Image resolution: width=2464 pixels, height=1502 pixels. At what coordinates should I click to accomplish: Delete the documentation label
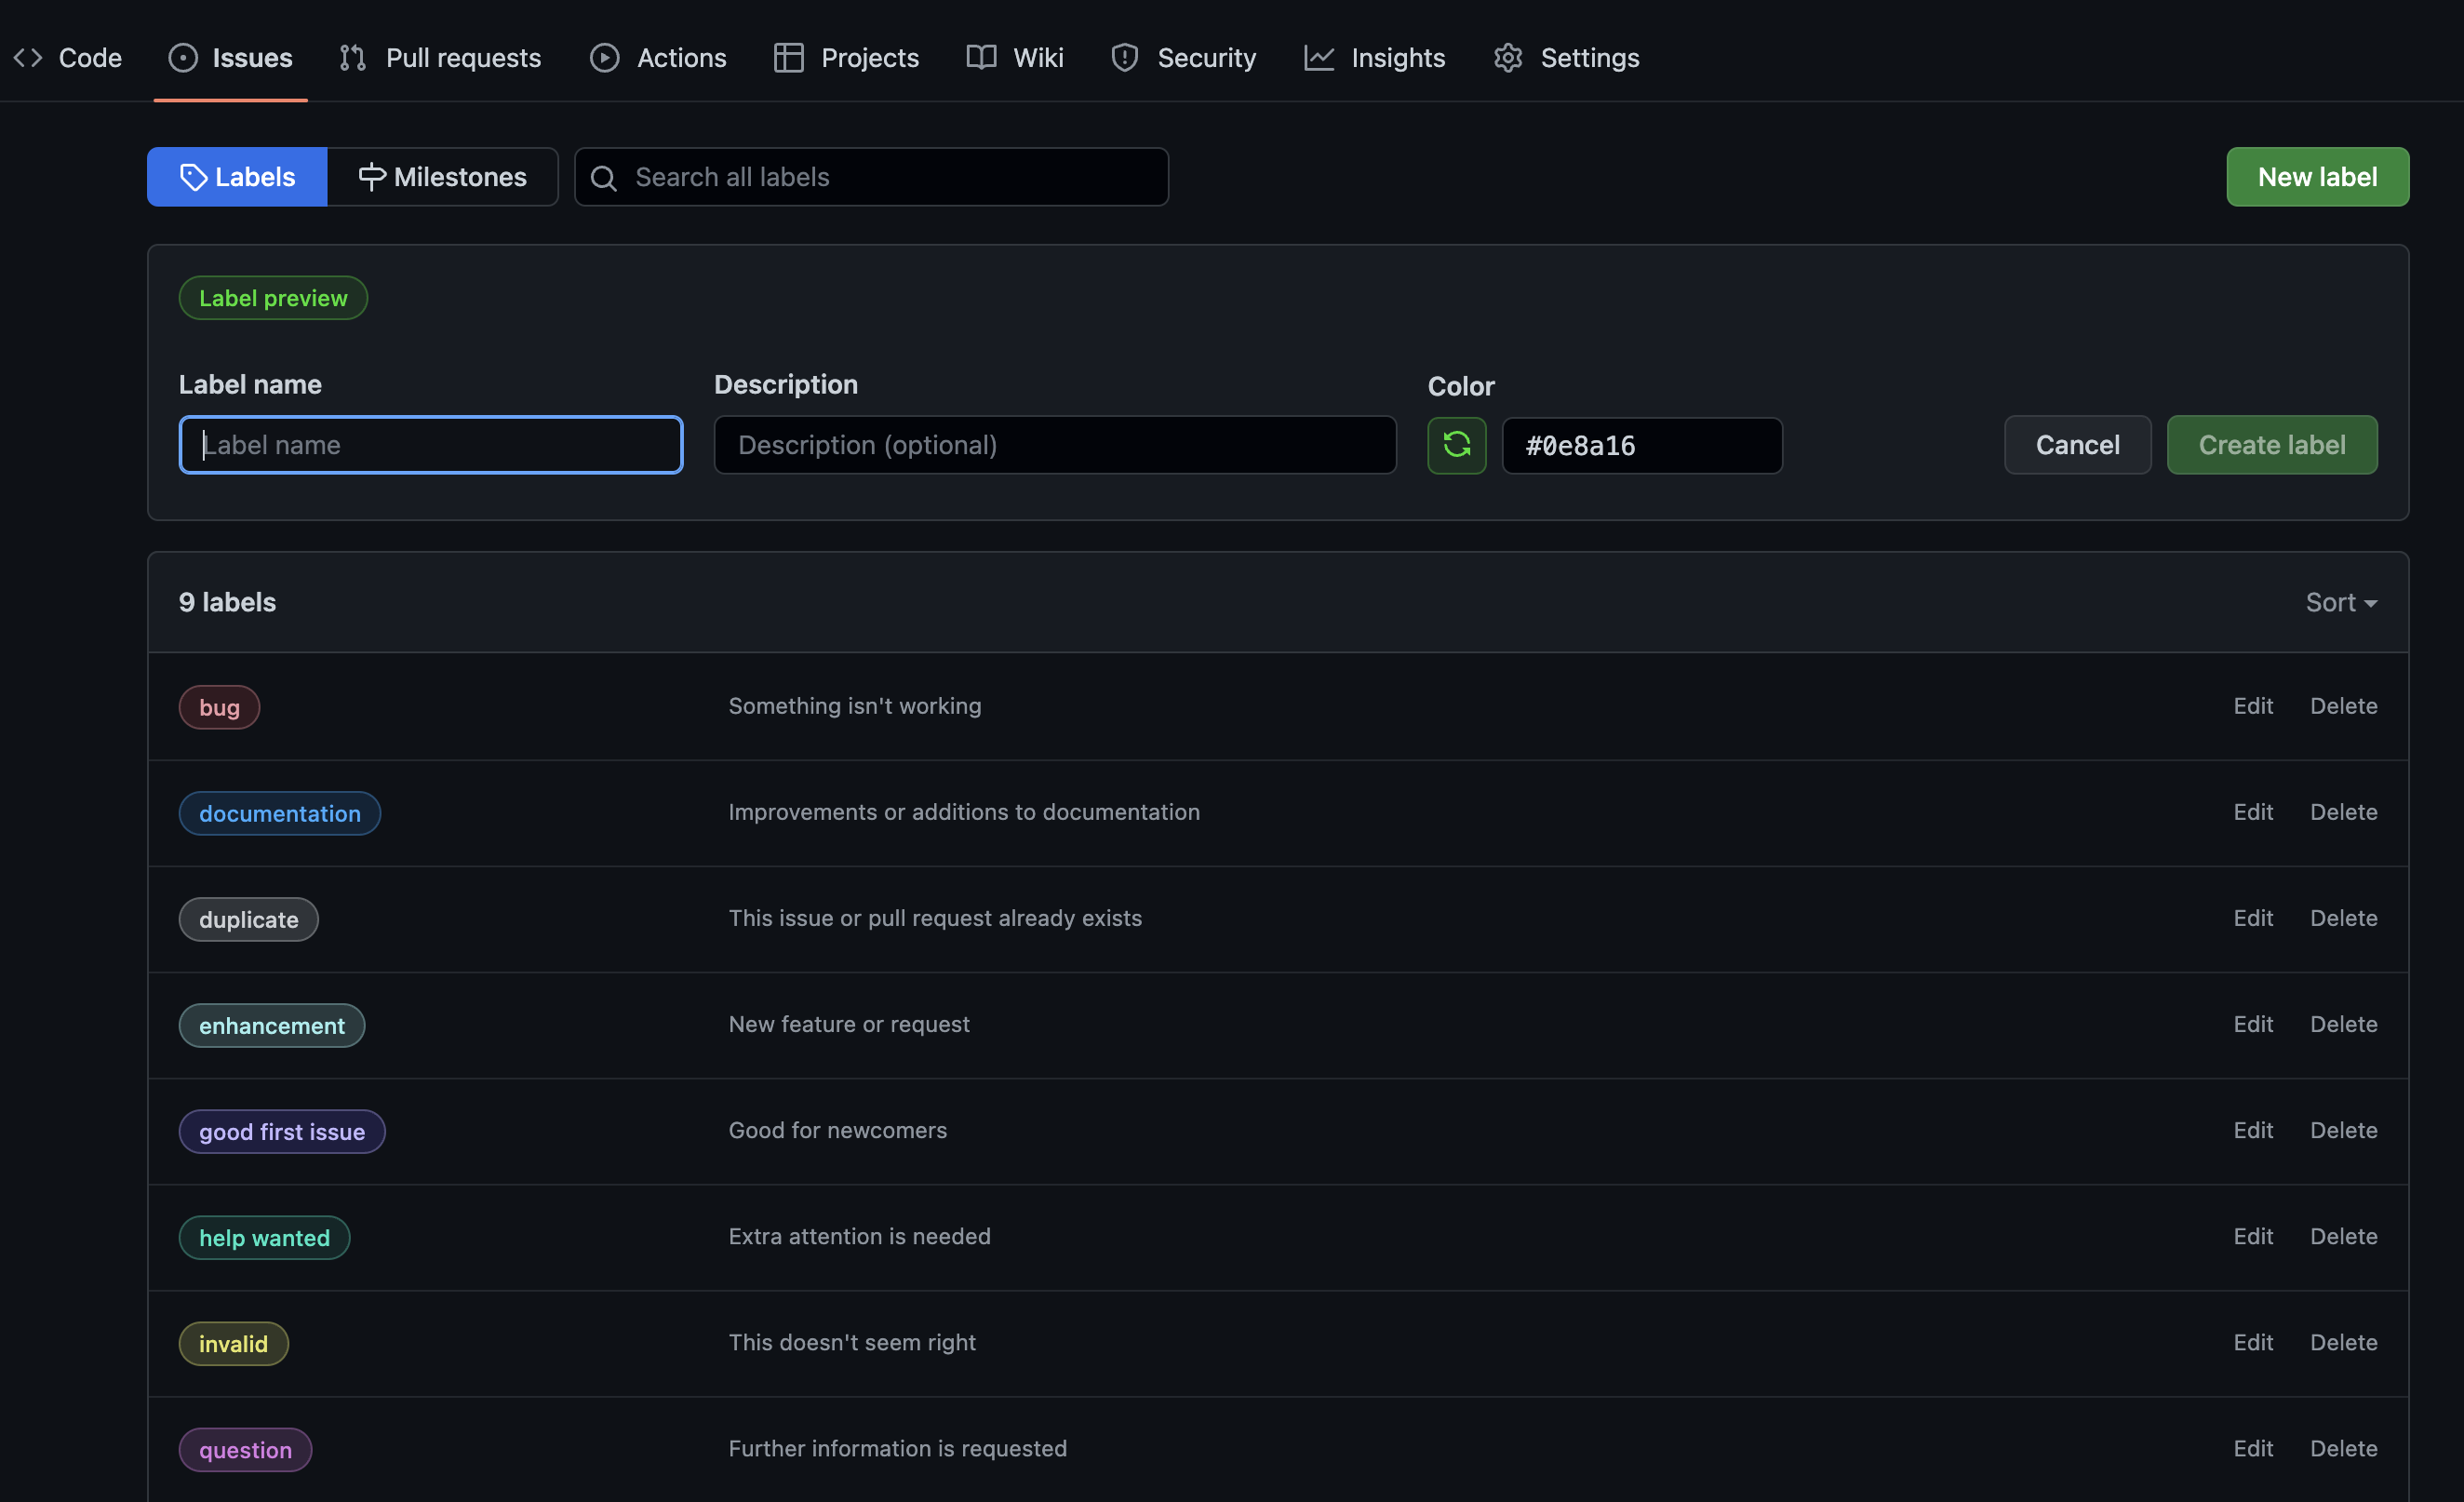coord(2342,812)
